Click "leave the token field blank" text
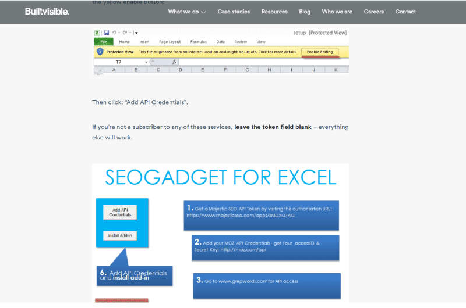Screen dimensions: 466x308 point(273,127)
